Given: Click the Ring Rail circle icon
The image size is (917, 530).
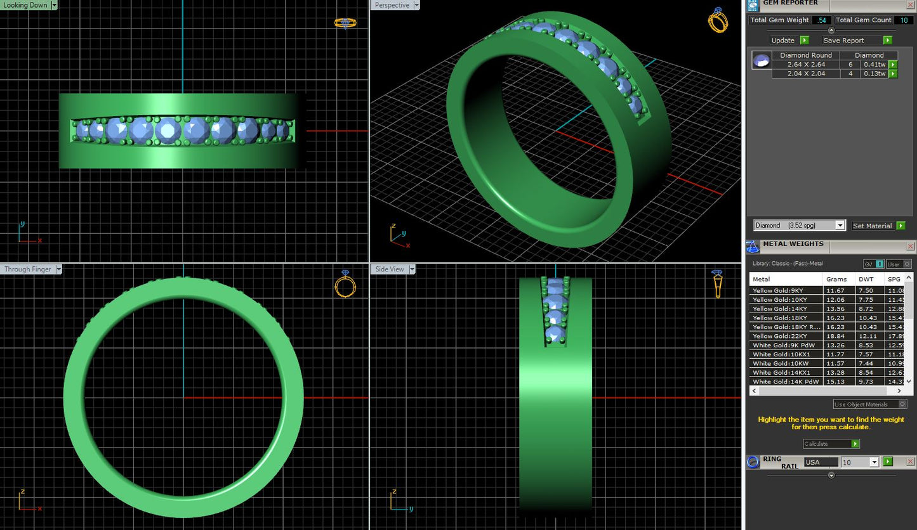Looking at the screenshot, I should pos(753,462).
